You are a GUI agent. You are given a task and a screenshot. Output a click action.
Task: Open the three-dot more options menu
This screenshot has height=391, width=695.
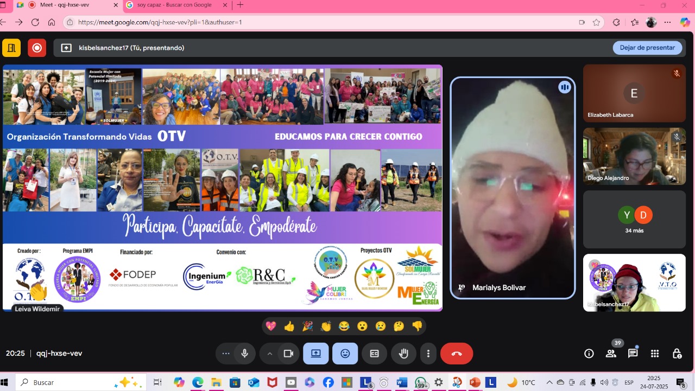(x=428, y=354)
